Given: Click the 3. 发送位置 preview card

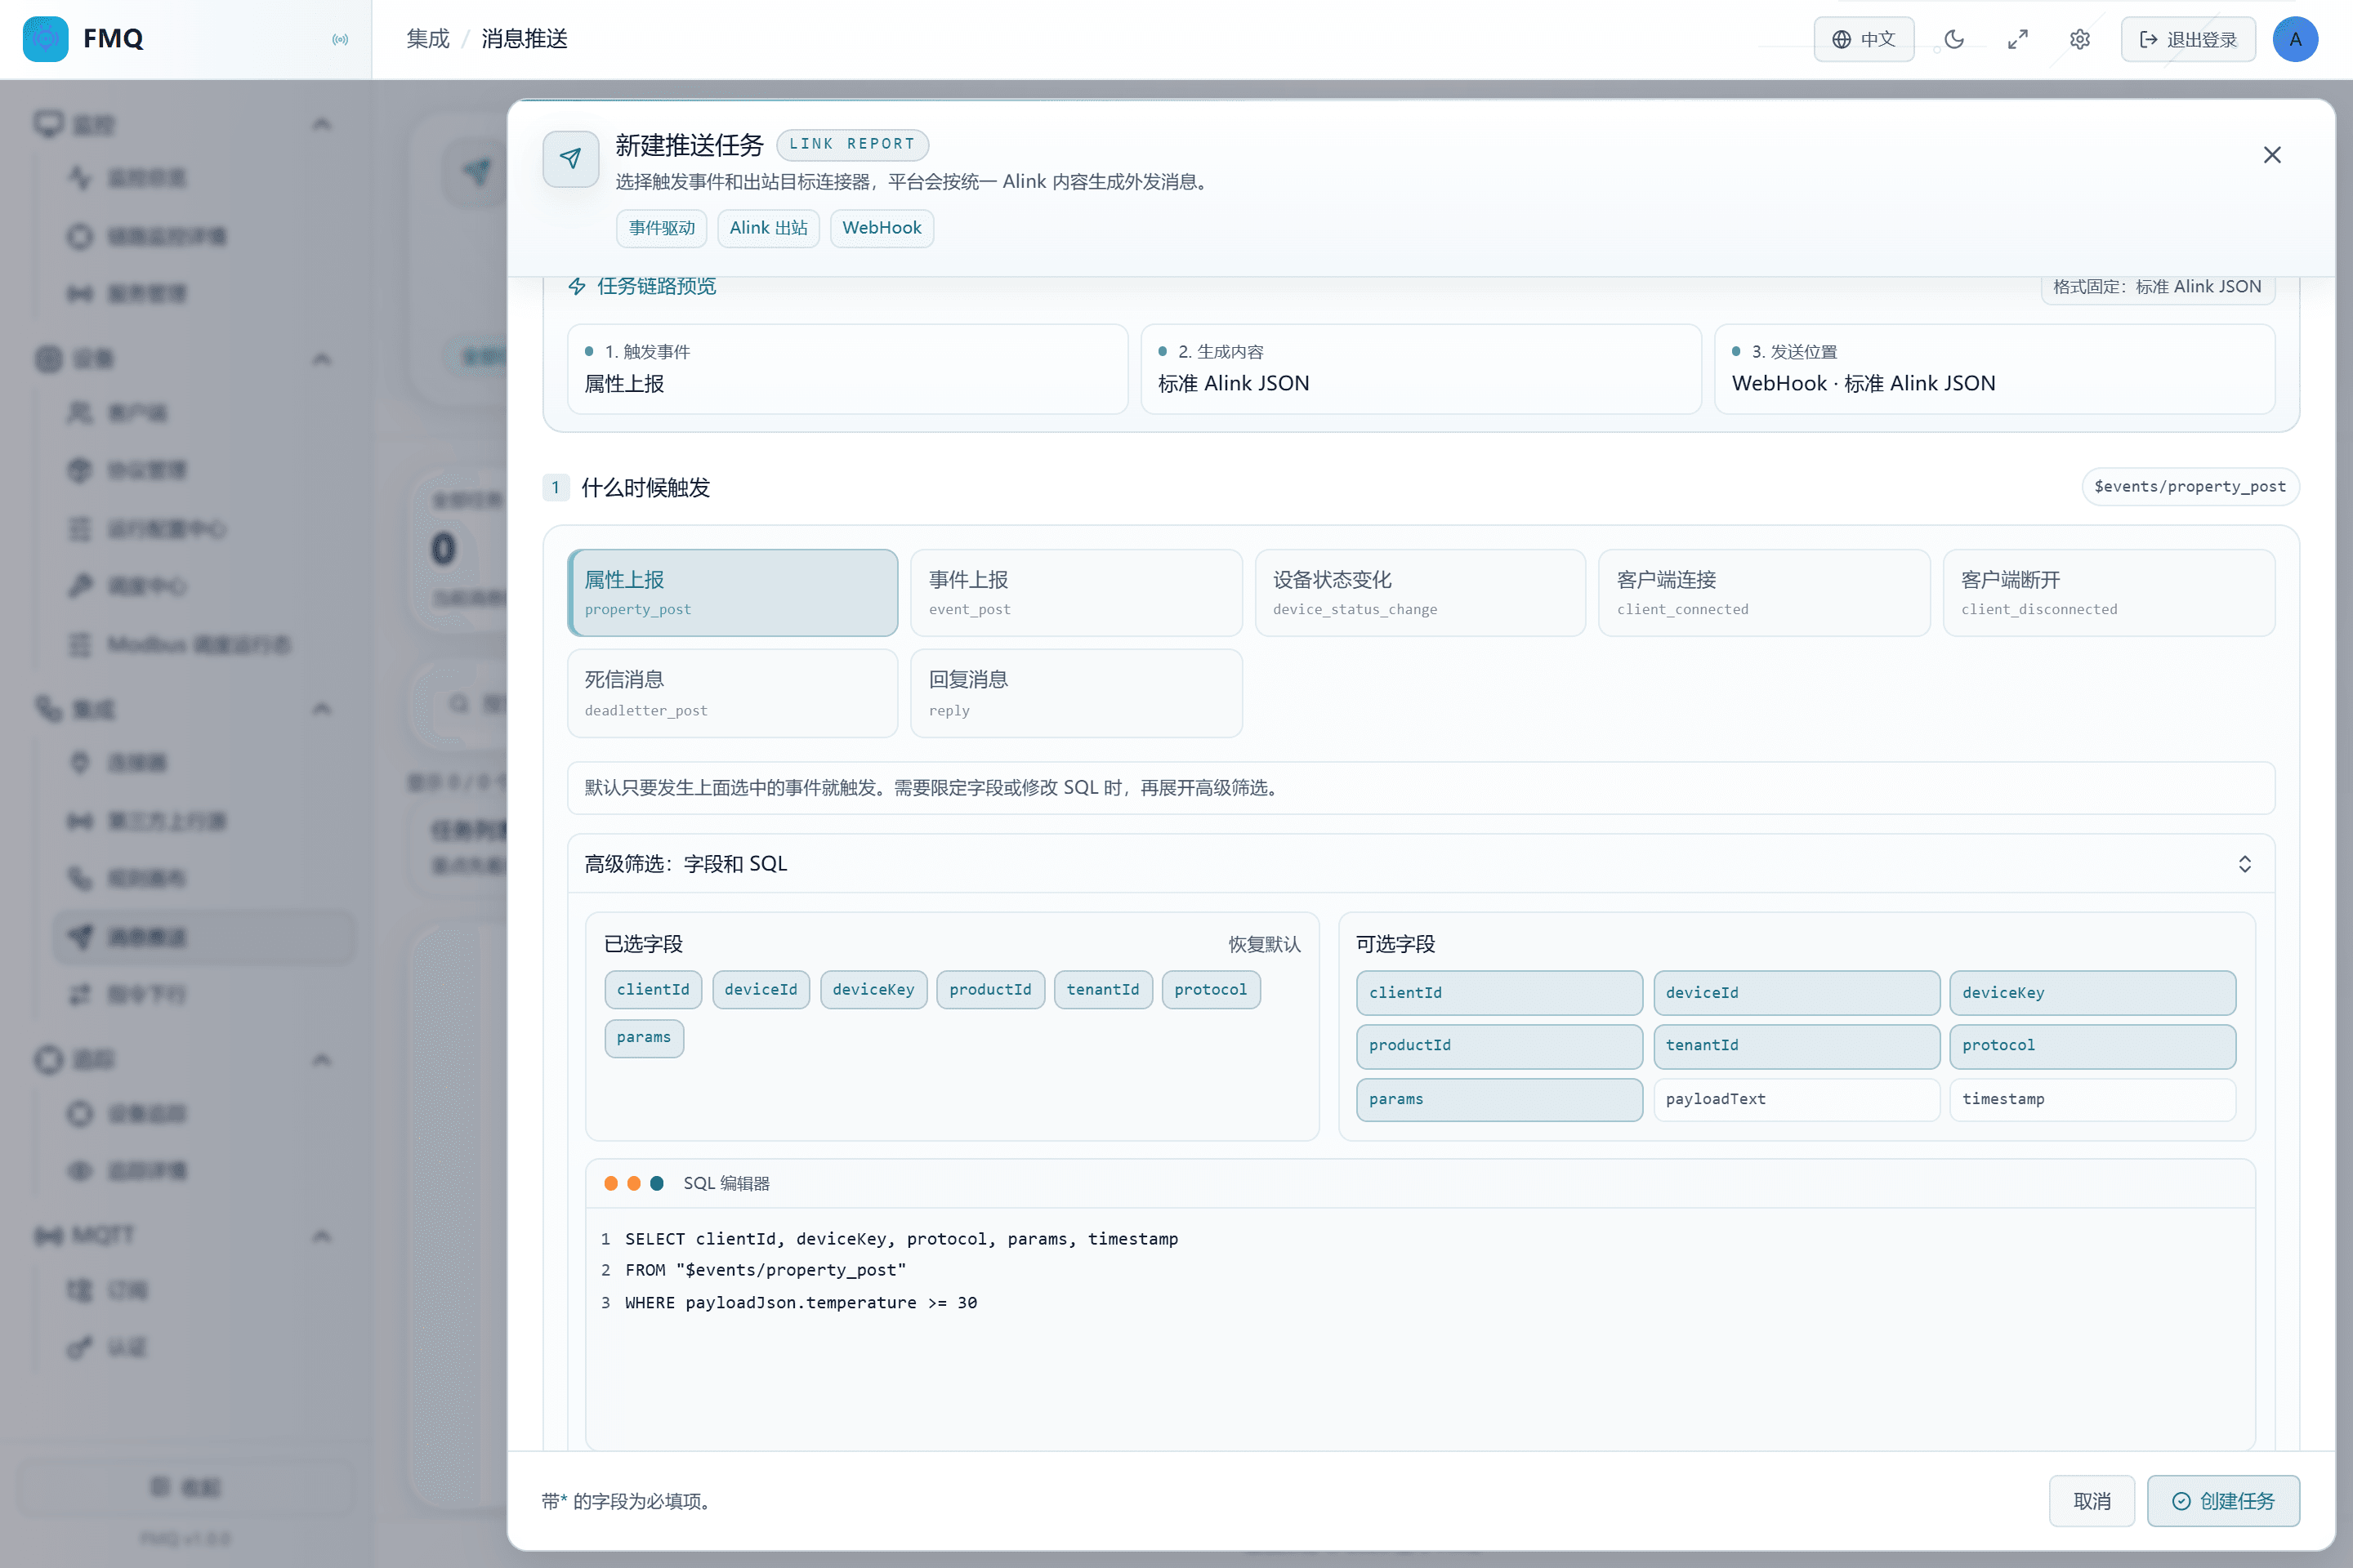Looking at the screenshot, I should coord(1995,369).
